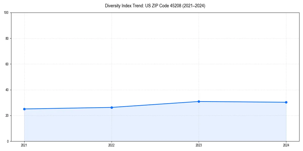Viewport: 303px width, 151px height.
Task: Select the 2021 data point marker
Action: 24,109
